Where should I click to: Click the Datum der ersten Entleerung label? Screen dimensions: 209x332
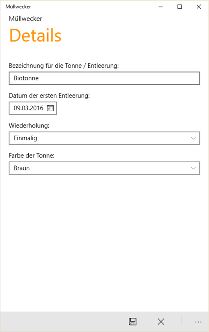[49, 96]
